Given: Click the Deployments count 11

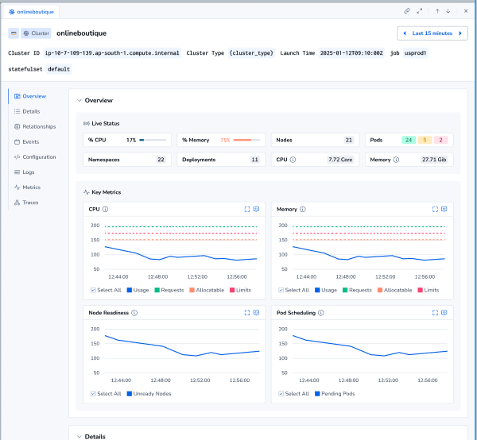Looking at the screenshot, I should pos(254,160).
